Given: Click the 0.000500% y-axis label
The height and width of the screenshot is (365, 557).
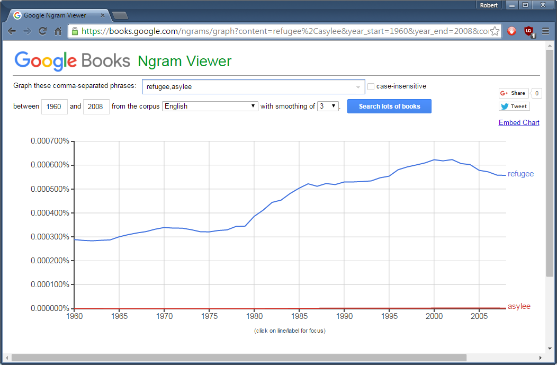Looking at the screenshot, I should coord(50,189).
